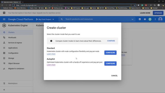Open the My First Project selector dropdown

click(x=45, y=19)
